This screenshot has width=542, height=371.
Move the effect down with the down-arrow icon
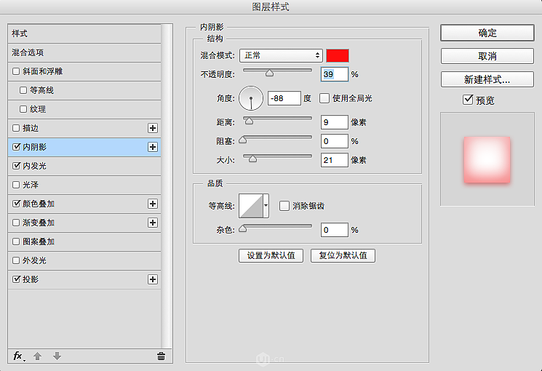(x=57, y=356)
